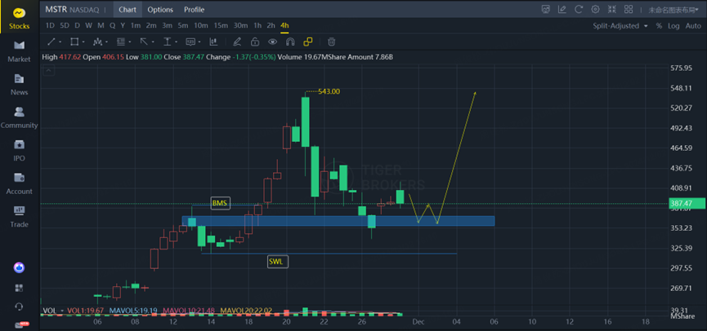707x331 pixels.
Task: Open the apps grid icon in sidebar
Action: pyautogui.click(x=19, y=288)
